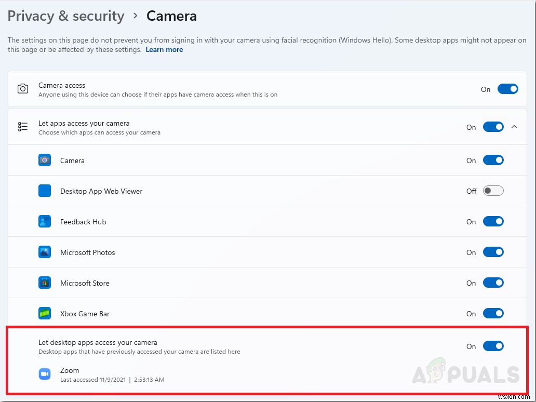Collapse the Let apps access your camera section
Screen dimensions: 536x402
[x=515, y=126]
